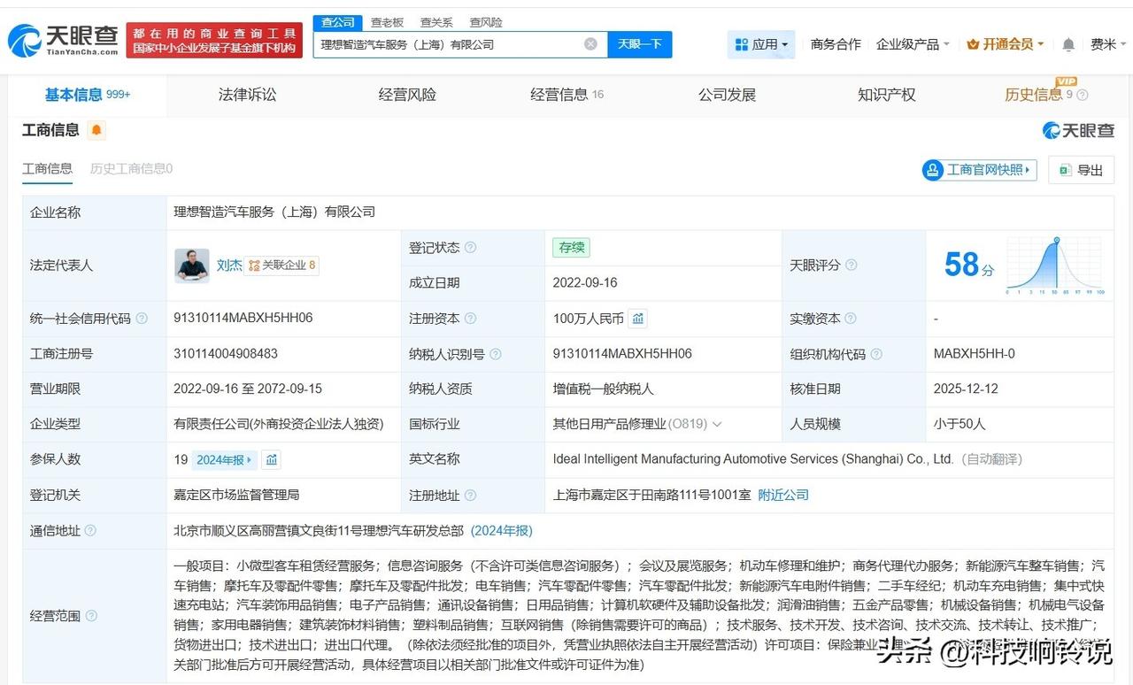Open the 附近公司 link
The height and width of the screenshot is (685, 1133).
tap(783, 495)
